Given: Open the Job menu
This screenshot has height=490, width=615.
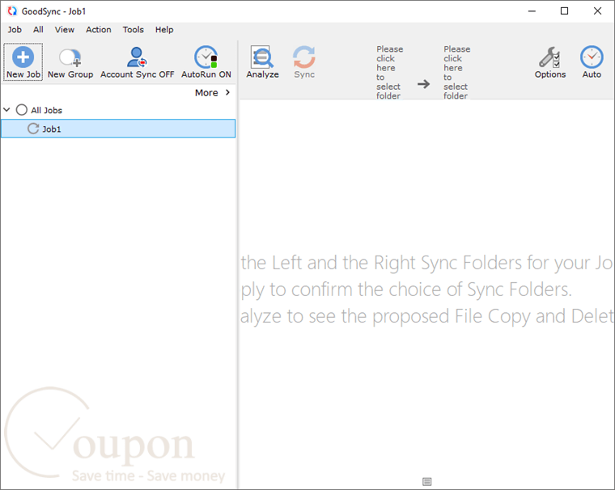Looking at the screenshot, I should [15, 29].
